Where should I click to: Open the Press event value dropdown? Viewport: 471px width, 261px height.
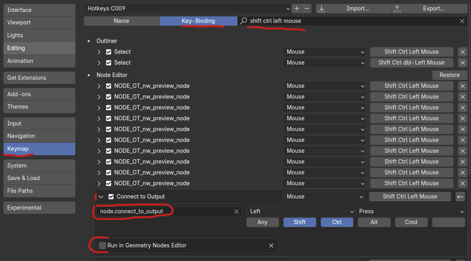410,211
